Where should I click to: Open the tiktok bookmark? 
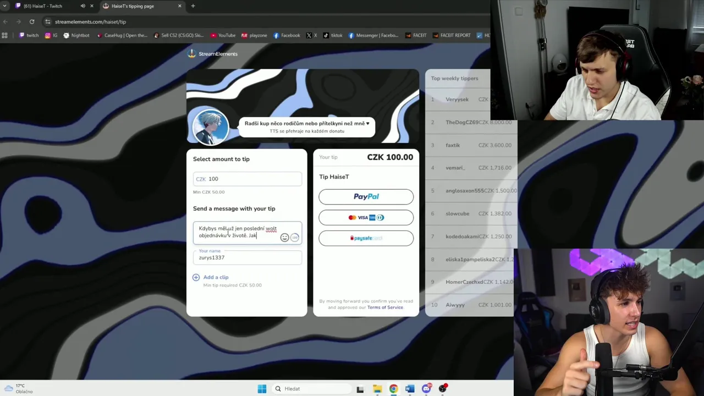(x=333, y=35)
